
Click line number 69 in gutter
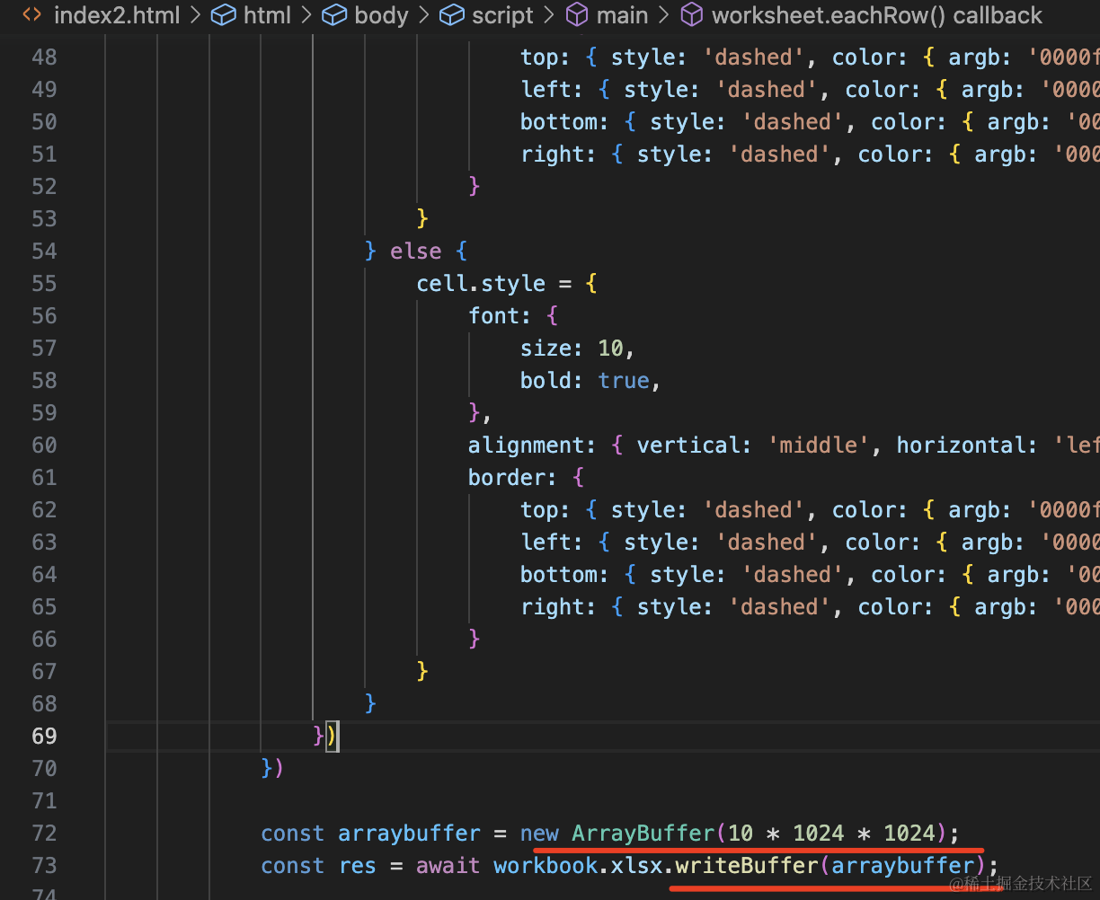44,736
